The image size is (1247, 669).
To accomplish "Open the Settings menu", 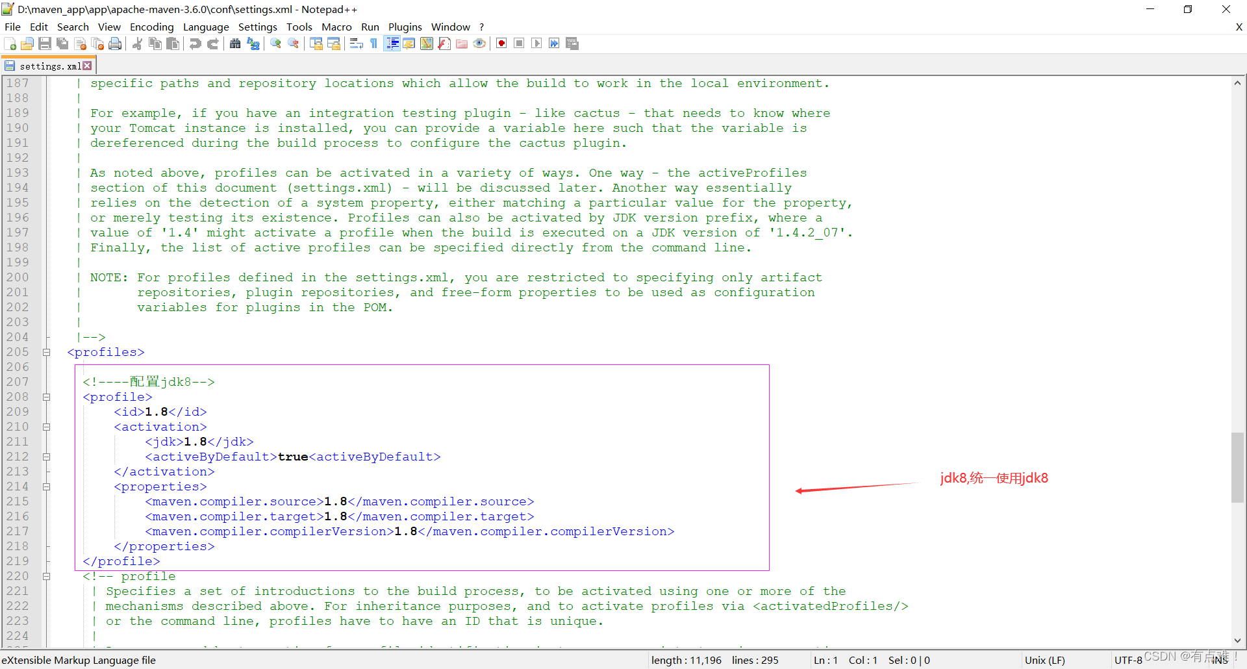I will tap(258, 27).
